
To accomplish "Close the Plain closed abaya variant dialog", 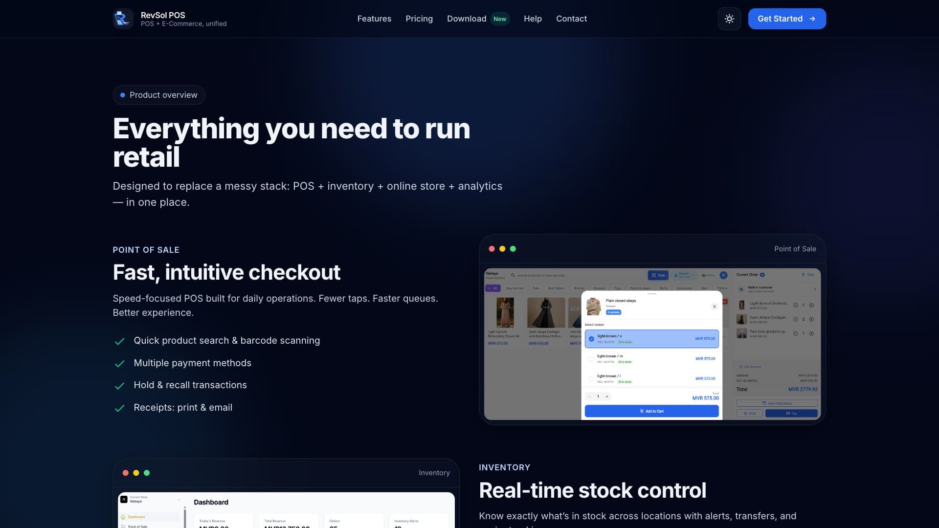I will [715, 307].
